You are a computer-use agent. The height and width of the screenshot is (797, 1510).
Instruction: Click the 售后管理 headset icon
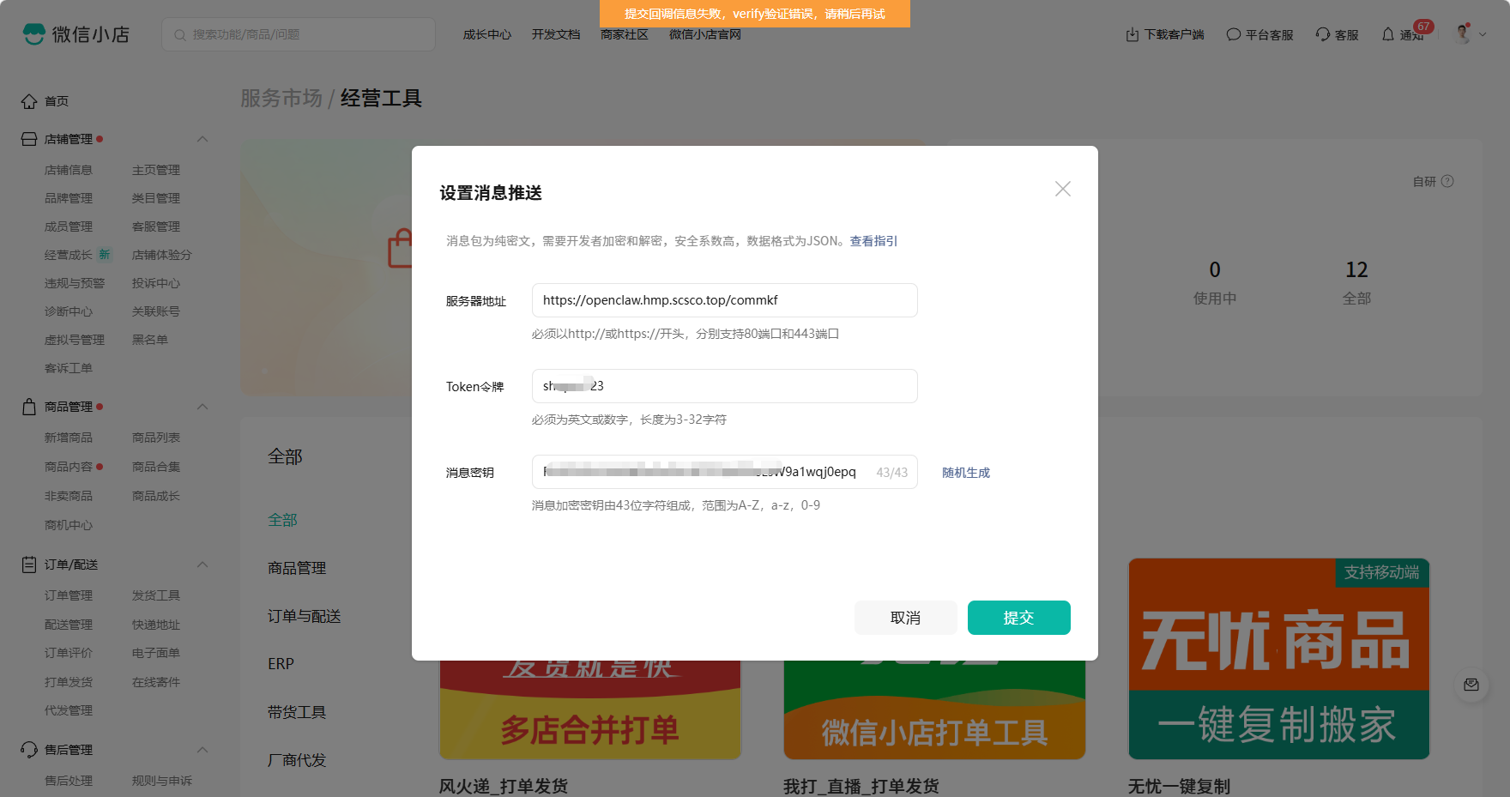29,750
